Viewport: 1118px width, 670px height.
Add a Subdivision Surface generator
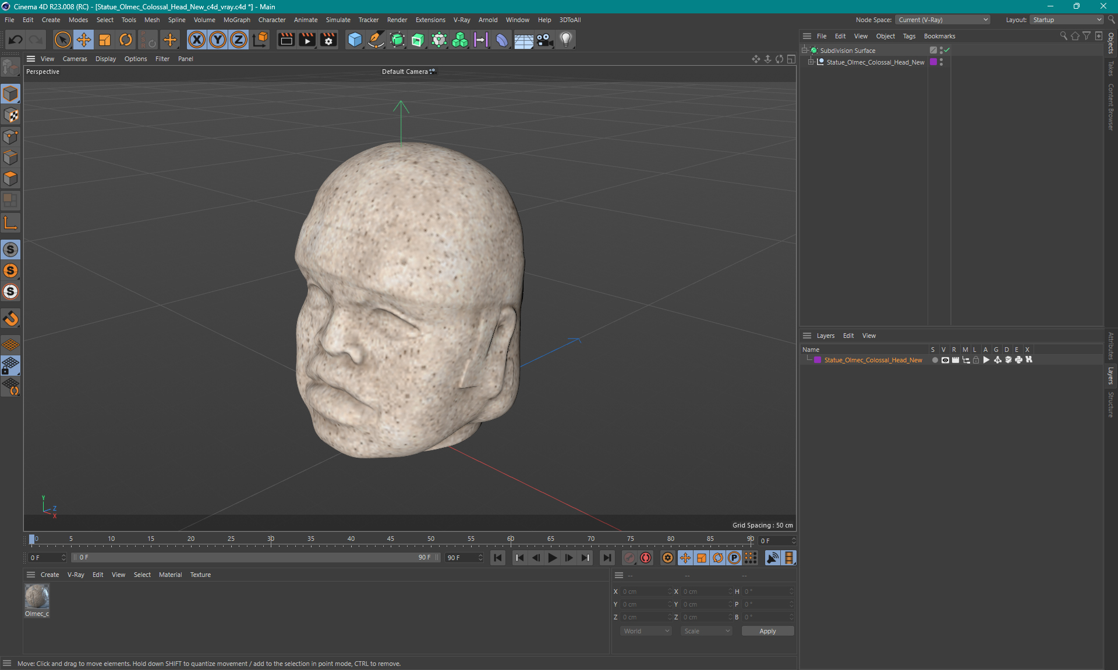point(397,40)
